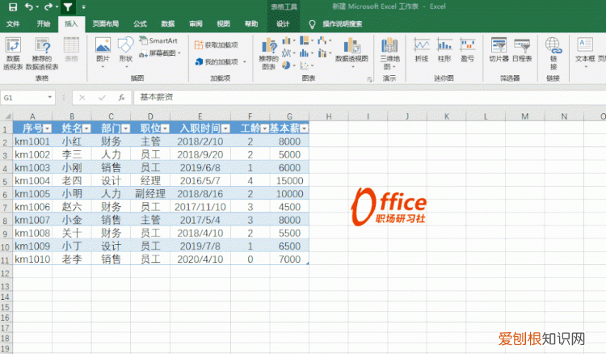
Task: Switch to the 审阅 (Review) tab
Action: [x=196, y=24]
